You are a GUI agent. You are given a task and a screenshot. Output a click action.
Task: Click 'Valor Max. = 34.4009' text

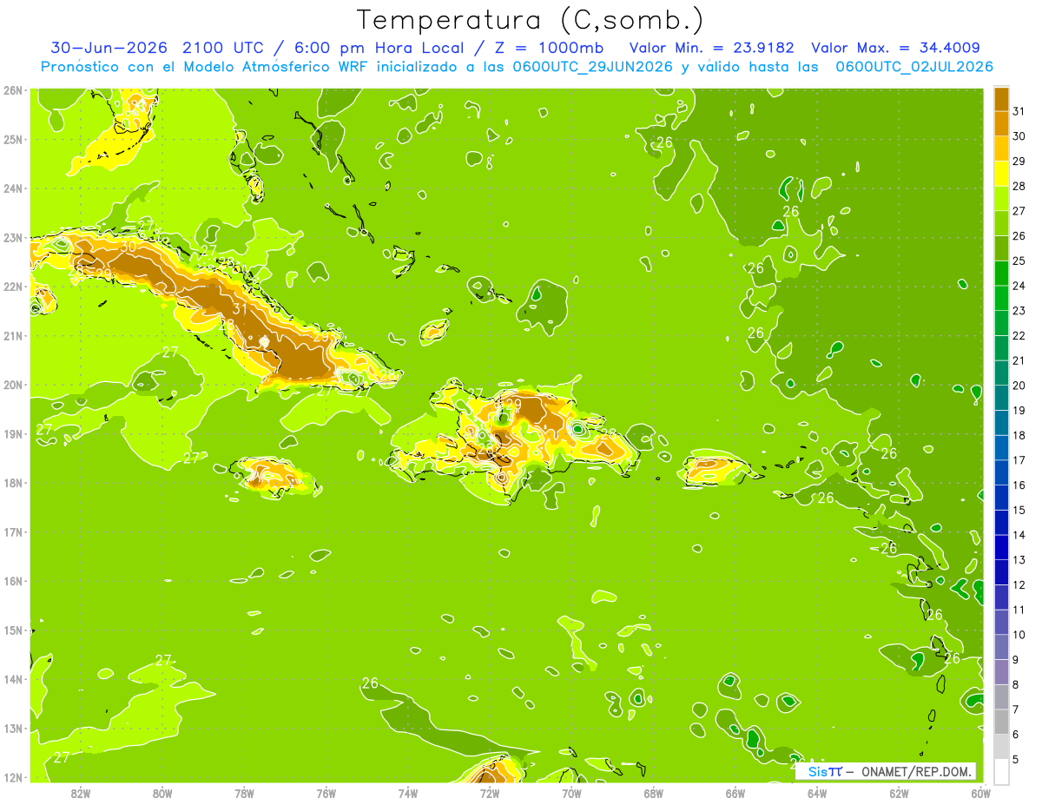(895, 48)
